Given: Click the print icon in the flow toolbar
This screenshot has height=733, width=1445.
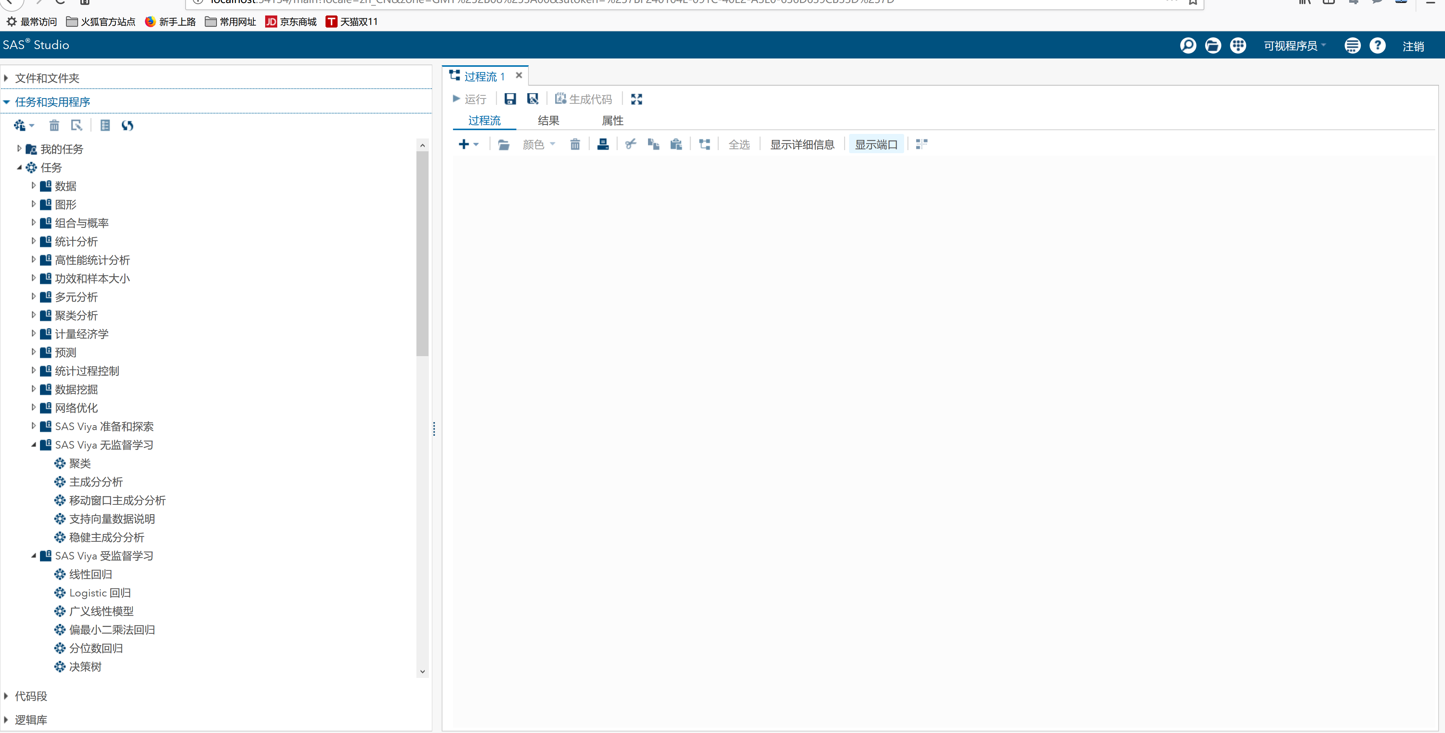Looking at the screenshot, I should (x=603, y=145).
